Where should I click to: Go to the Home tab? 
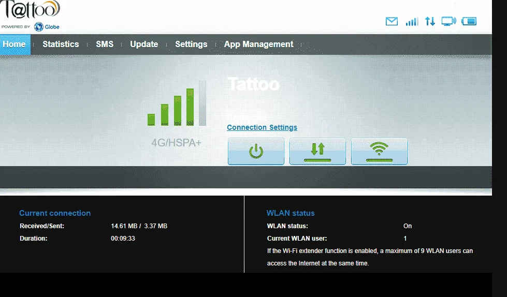tap(14, 44)
